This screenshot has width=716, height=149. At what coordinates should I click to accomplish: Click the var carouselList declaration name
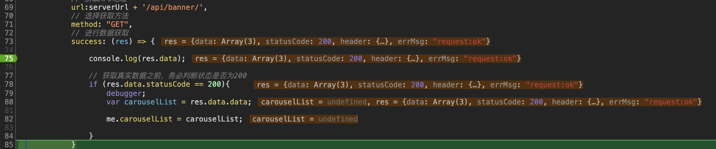(x=150, y=102)
